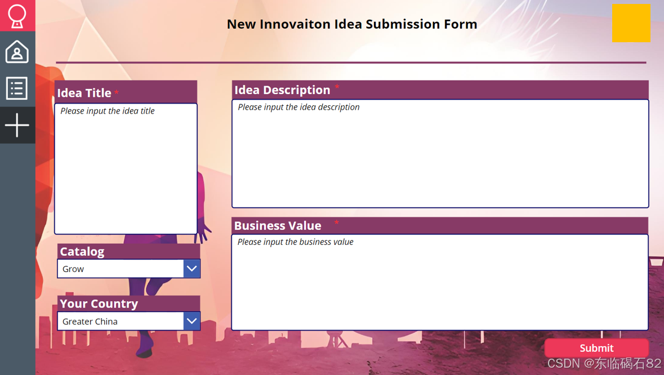The image size is (664, 375).
Task: Focus the idea title text box
Action: (x=126, y=168)
